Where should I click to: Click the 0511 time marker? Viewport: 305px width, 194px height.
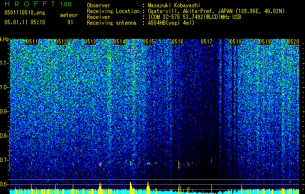click(x=32, y=42)
